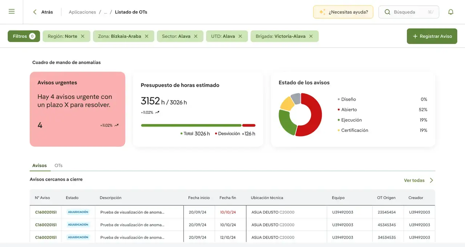Click the trend arrow under 3152 h
This screenshot has height=247, width=465.
click(x=157, y=113)
